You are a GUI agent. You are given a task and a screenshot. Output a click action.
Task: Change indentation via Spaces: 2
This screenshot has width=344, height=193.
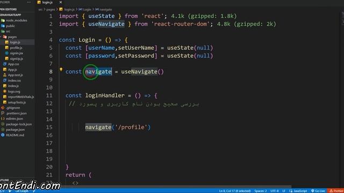click(260, 191)
